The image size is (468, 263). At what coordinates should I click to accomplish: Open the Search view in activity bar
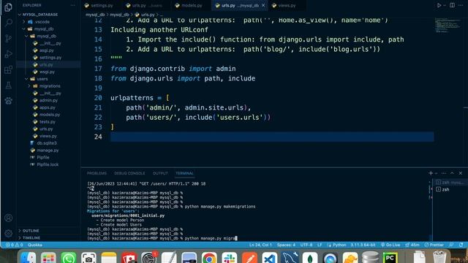coord(8,23)
